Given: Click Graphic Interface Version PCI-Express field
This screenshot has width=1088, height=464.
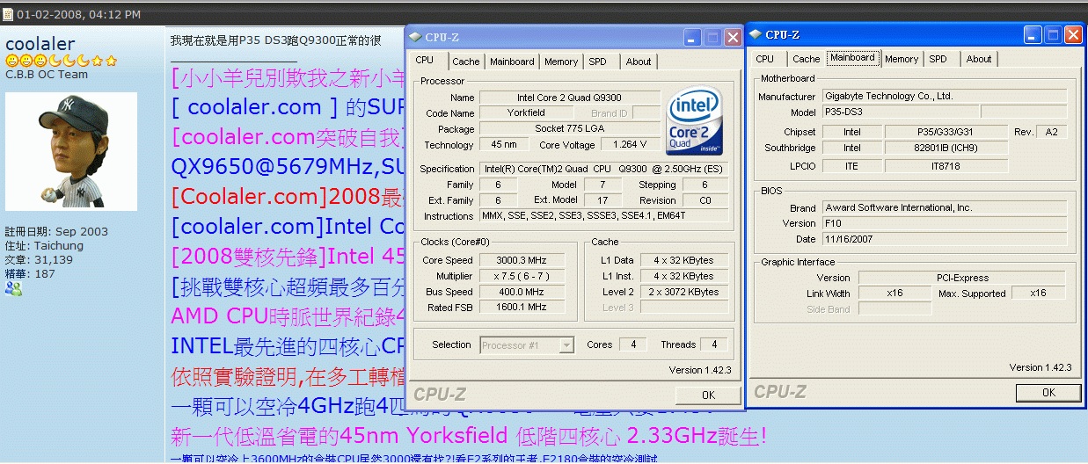Looking at the screenshot, I should pyautogui.click(x=963, y=278).
